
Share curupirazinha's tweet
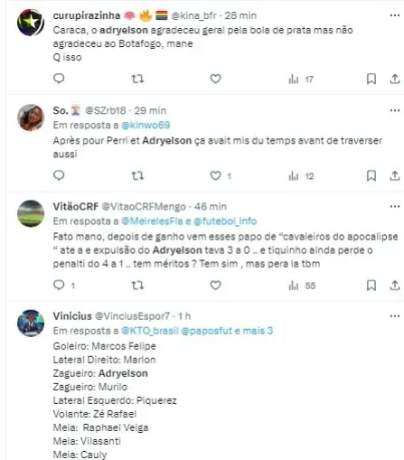395,79
